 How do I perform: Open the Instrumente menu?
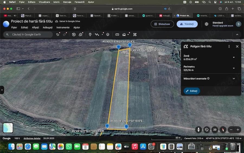63,27
